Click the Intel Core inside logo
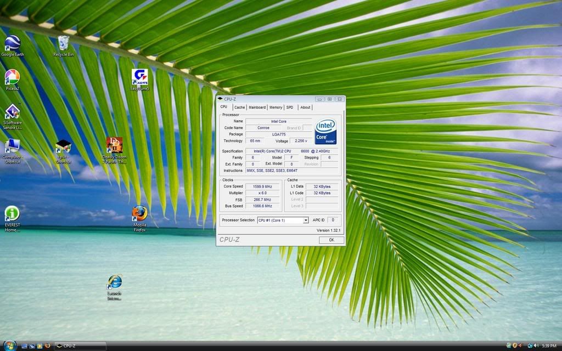The height and width of the screenshot is (351, 562). tap(325, 132)
